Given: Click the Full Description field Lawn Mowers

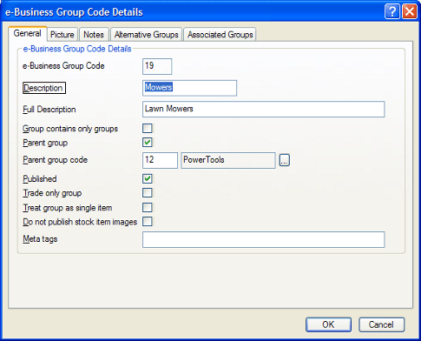Looking at the screenshot, I should (264, 110).
